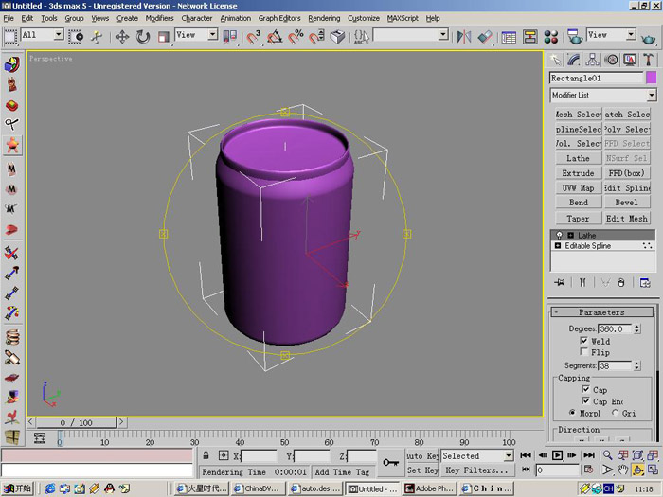The image size is (663, 497).
Task: Open the Display command panel tab
Action: pyautogui.click(x=630, y=60)
